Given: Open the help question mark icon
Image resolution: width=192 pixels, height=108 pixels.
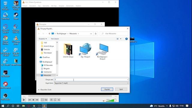Looking at the screenshot, I should 127,39.
